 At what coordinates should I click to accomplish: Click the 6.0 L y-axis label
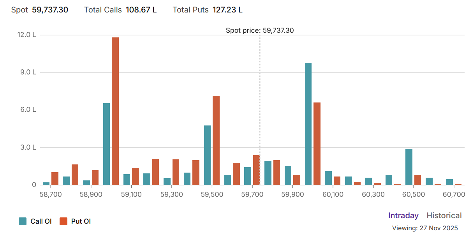pyautogui.click(x=28, y=109)
